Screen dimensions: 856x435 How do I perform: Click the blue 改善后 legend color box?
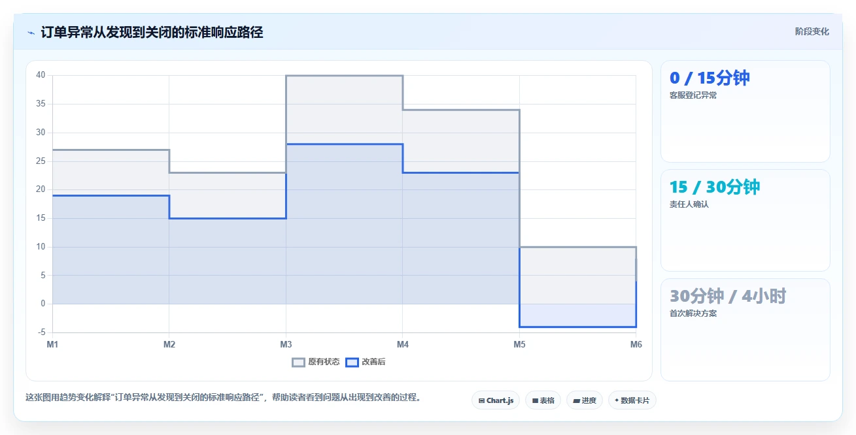pos(352,362)
